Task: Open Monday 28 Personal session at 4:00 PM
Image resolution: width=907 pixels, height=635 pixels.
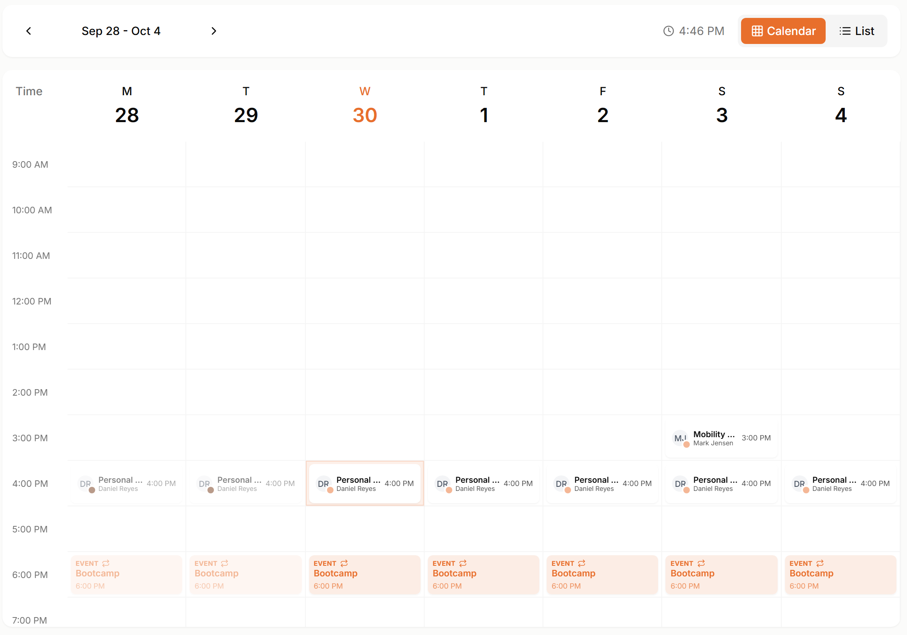Action: click(x=127, y=484)
